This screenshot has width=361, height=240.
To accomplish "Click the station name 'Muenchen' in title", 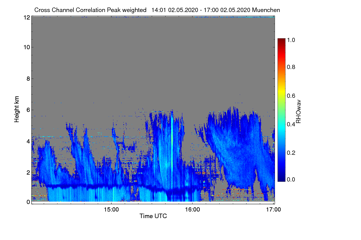I will click(266, 10).
